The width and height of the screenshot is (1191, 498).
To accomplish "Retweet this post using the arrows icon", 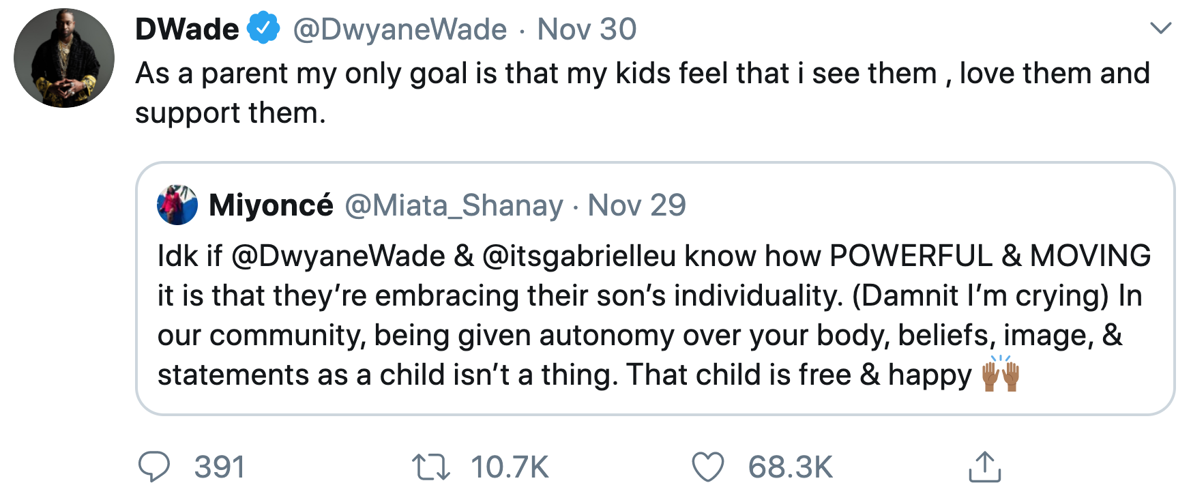I will (x=431, y=468).
